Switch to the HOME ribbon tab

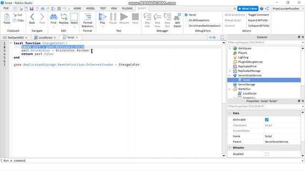pyautogui.click(x=77, y=9)
